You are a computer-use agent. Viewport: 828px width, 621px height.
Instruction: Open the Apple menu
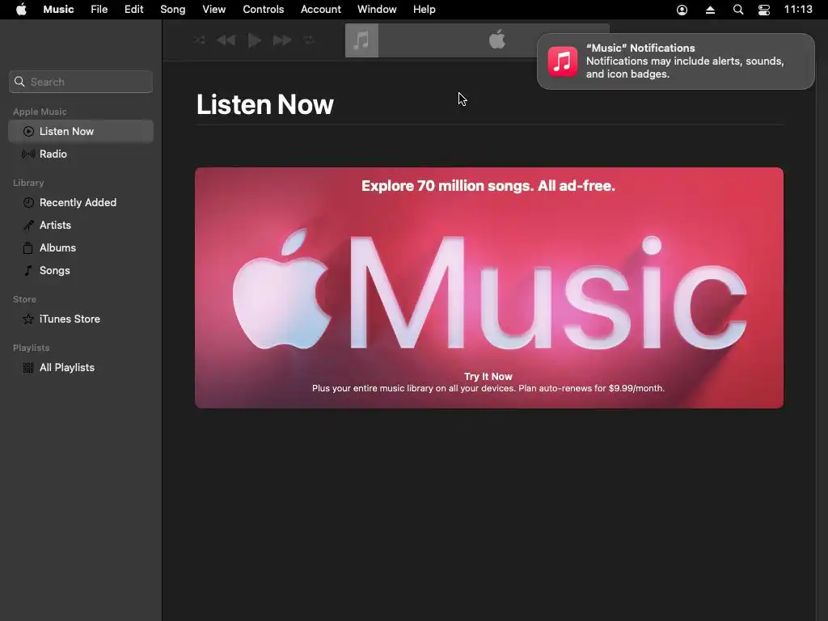coord(21,10)
